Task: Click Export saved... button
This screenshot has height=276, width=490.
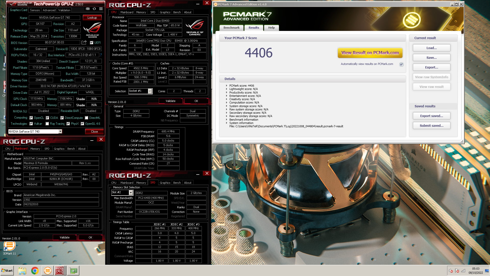Action: tap(432, 116)
